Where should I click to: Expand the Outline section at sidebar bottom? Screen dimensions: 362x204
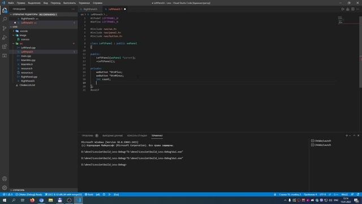[44, 190]
